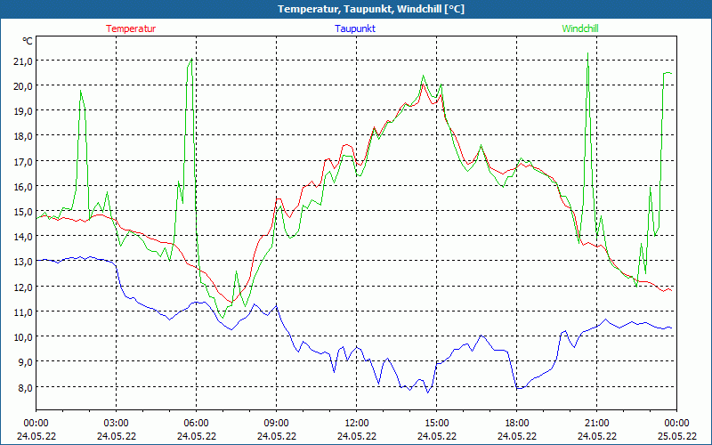
Task: Click the 12:00 time axis label
Action: tap(356, 422)
